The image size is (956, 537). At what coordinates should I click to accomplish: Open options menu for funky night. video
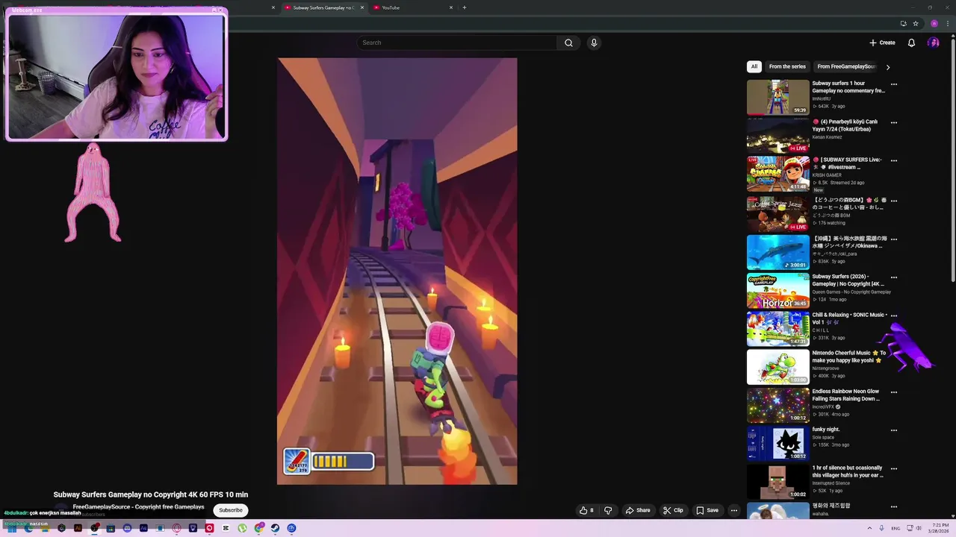point(894,430)
